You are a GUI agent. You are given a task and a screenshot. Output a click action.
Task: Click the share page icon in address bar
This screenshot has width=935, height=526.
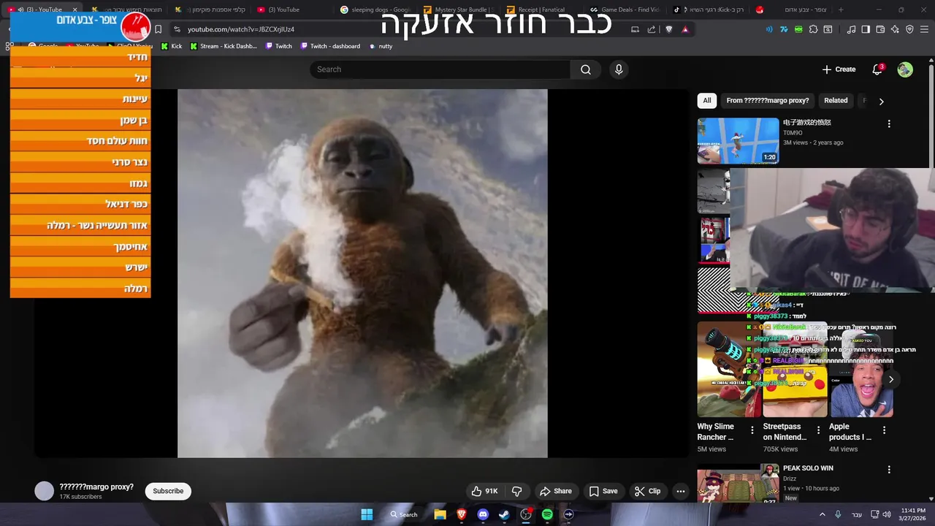click(652, 29)
